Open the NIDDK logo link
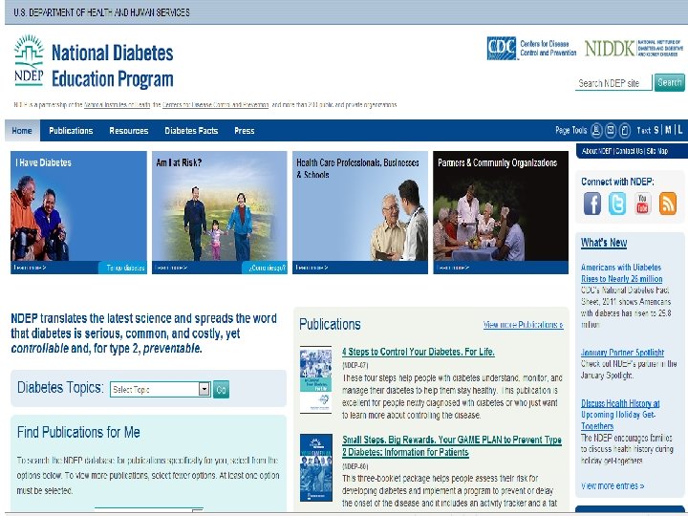 coord(634,49)
